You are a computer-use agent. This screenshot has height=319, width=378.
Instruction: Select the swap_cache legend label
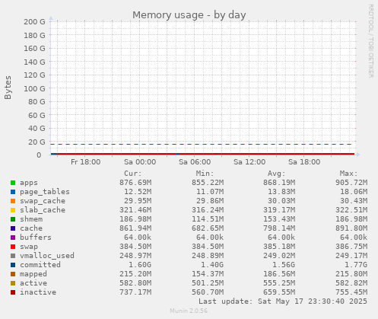coord(43,201)
